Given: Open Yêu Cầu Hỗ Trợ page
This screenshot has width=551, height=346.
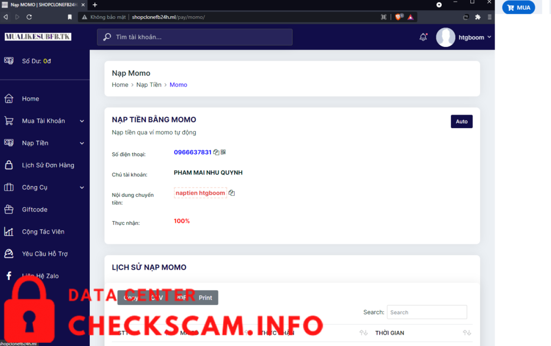Looking at the screenshot, I should (x=45, y=253).
